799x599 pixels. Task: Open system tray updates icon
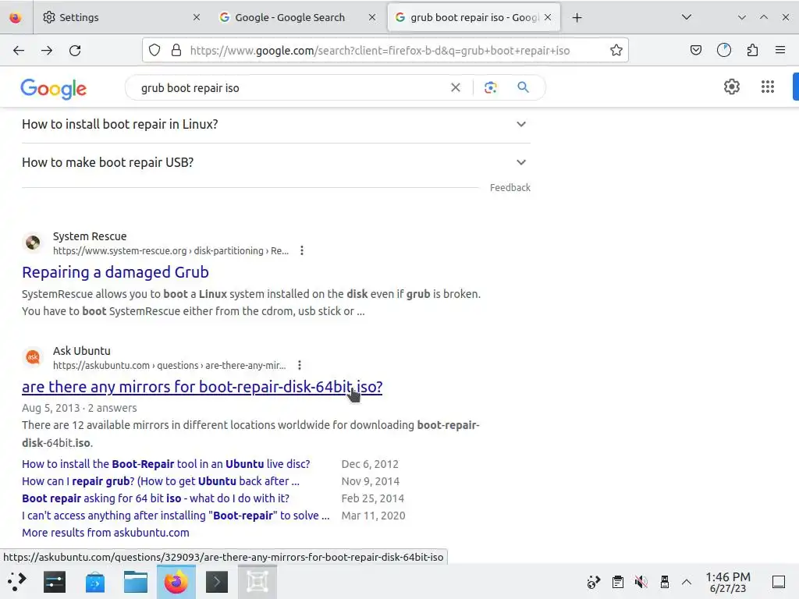[594, 582]
